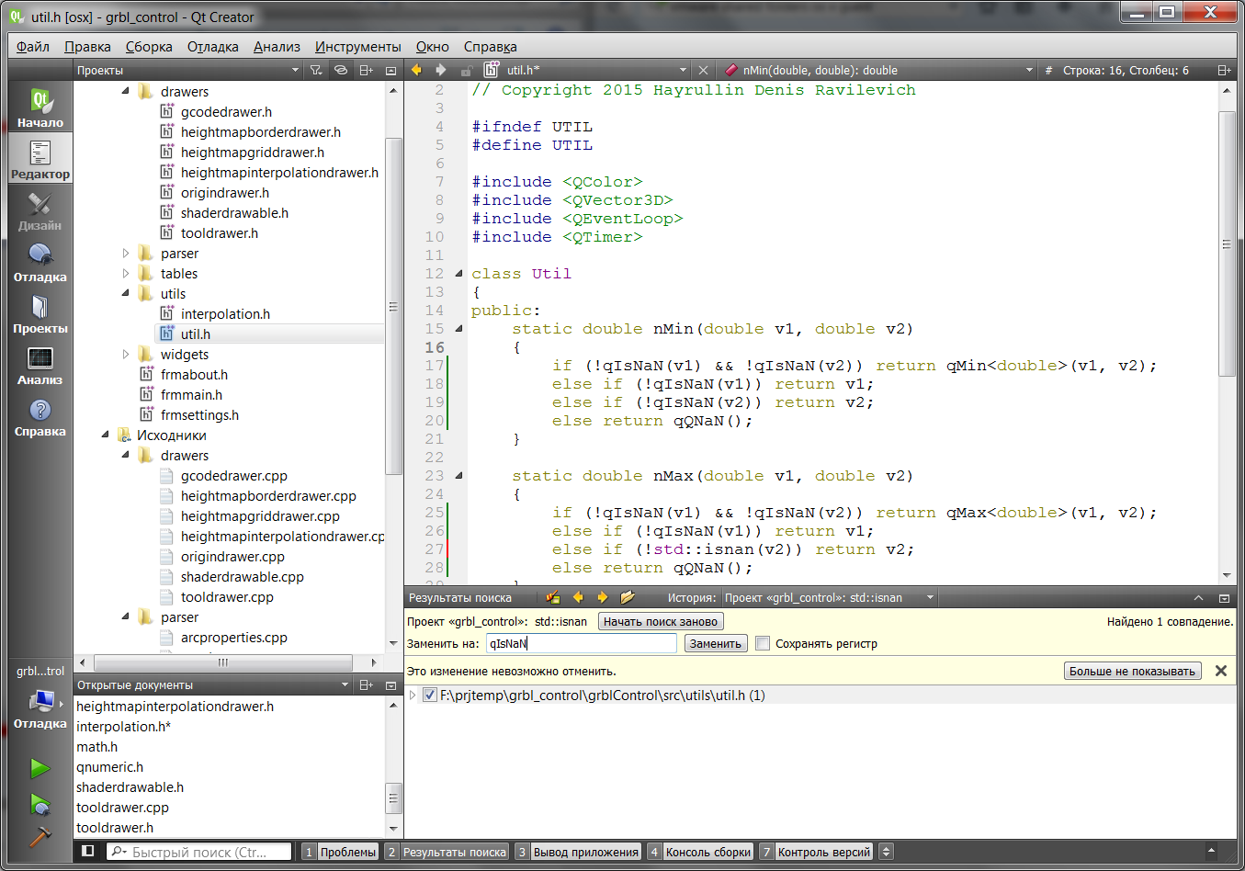Collapse the utils folder

(x=126, y=293)
